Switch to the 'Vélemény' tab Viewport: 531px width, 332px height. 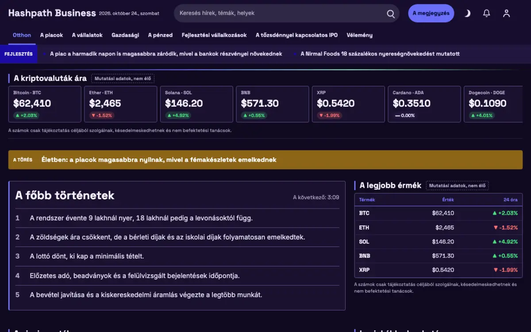point(359,35)
